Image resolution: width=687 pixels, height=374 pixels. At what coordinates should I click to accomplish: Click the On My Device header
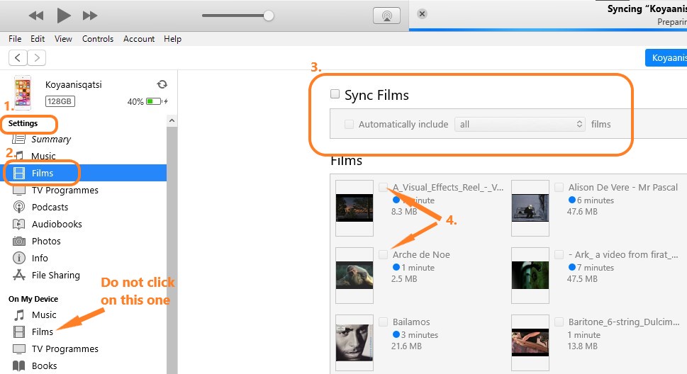[x=33, y=299]
